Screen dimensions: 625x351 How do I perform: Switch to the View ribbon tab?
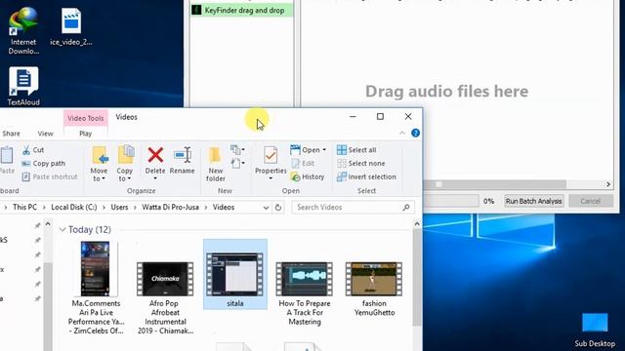(x=45, y=134)
